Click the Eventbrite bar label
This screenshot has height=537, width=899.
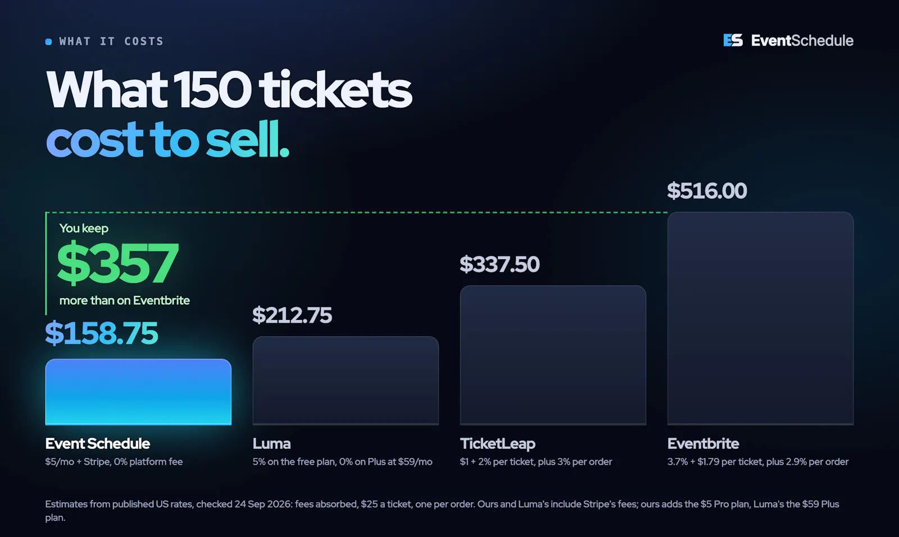tap(703, 443)
